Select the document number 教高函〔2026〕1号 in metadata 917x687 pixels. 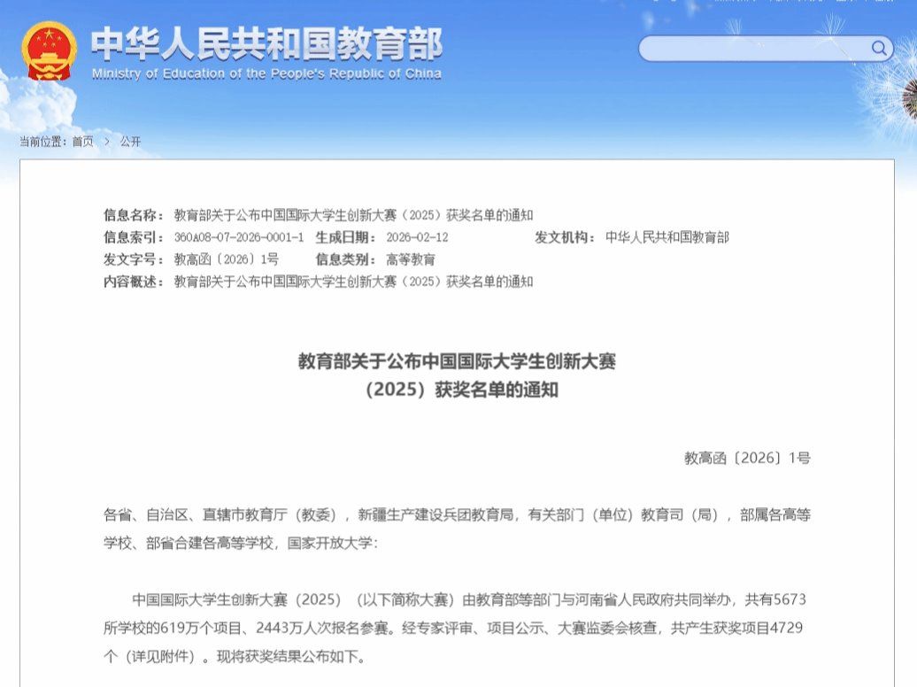click(x=227, y=259)
